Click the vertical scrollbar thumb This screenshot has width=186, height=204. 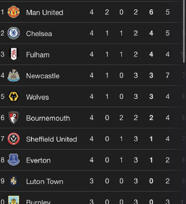[x=184, y=31]
